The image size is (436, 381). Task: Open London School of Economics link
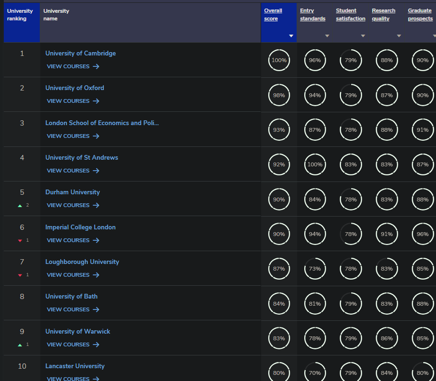pos(102,123)
